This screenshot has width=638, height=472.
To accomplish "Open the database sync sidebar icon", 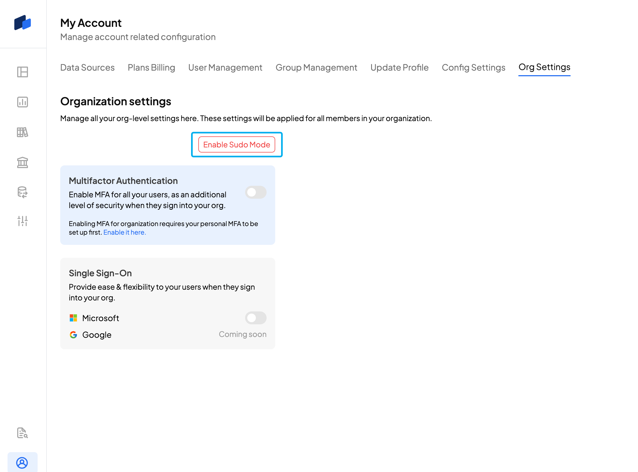I will [x=23, y=192].
